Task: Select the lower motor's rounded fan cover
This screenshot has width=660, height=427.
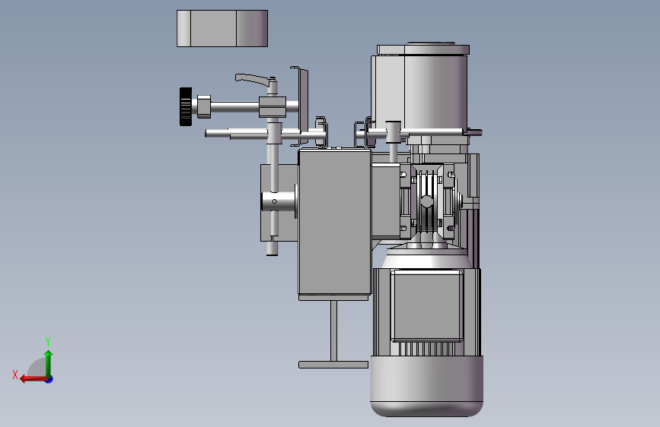Action: [x=427, y=386]
